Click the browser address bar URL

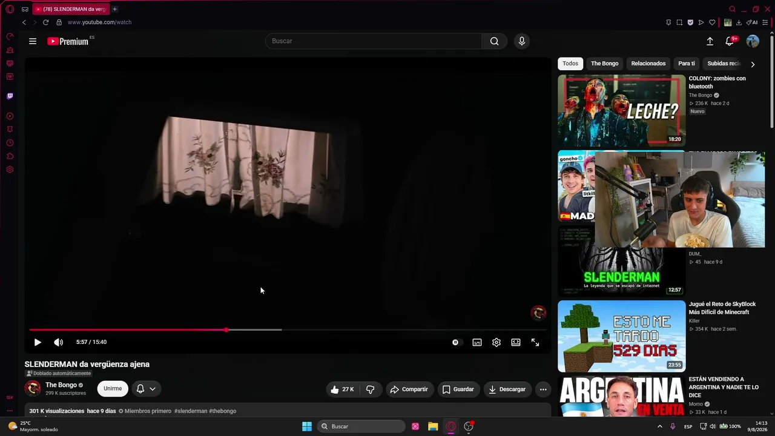coord(99,22)
